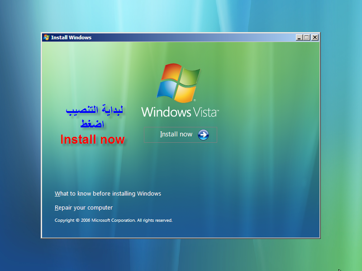Screen dimensions: 362x271
Task: Click the Install now button
Action: coord(180,135)
